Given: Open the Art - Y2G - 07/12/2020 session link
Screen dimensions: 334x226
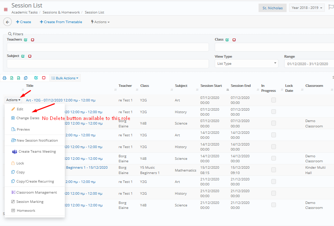Looking at the screenshot, I should [x=61, y=100].
